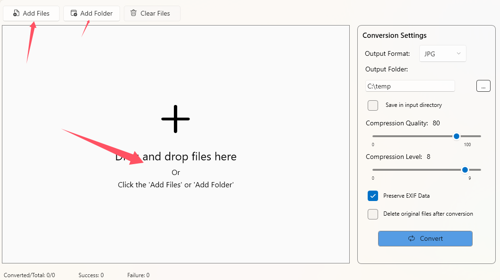Open the Output Format dropdown

click(442, 54)
